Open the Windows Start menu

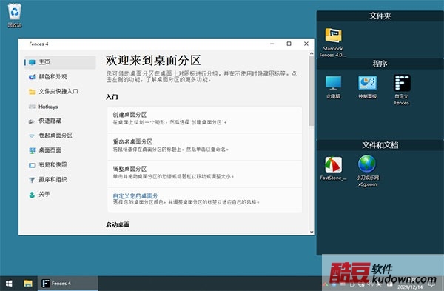9,284
